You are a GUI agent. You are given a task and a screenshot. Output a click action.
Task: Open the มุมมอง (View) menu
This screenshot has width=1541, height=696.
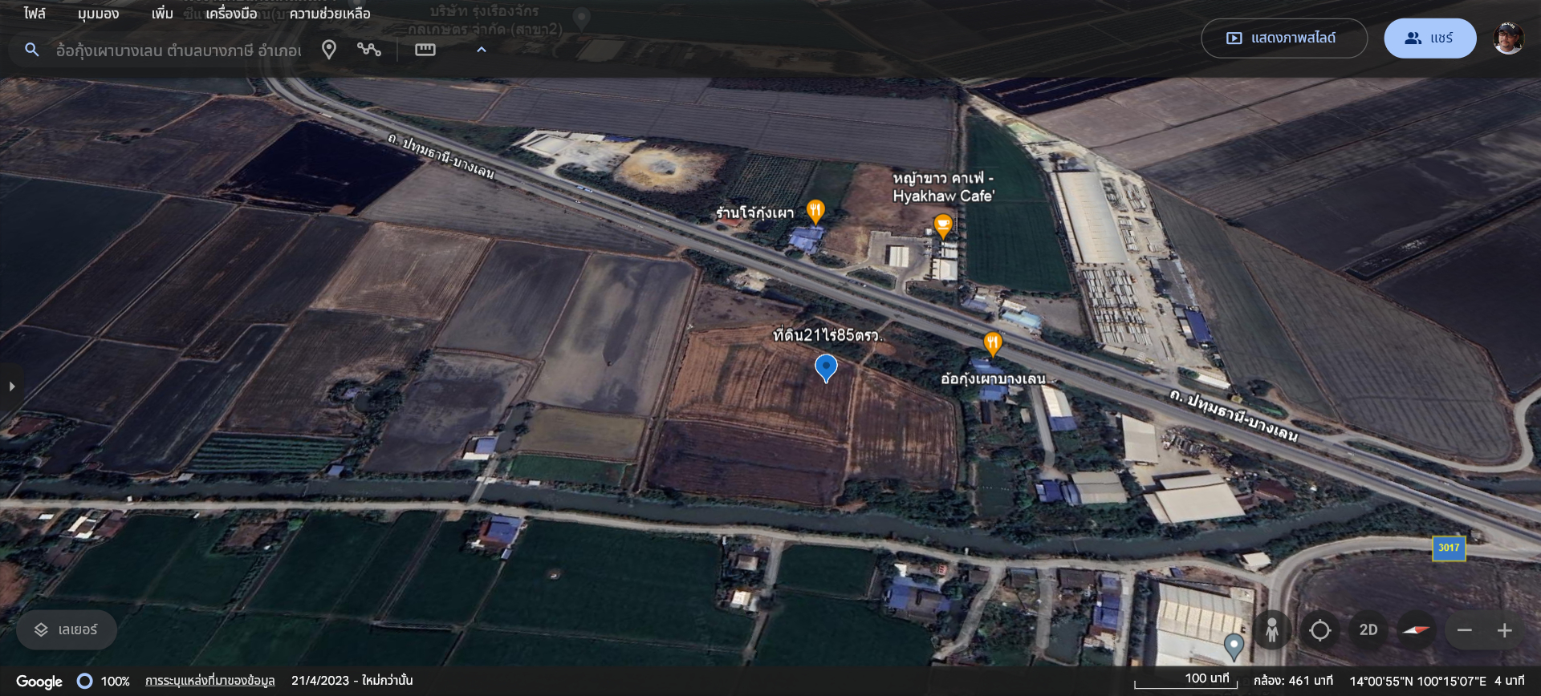tap(98, 14)
